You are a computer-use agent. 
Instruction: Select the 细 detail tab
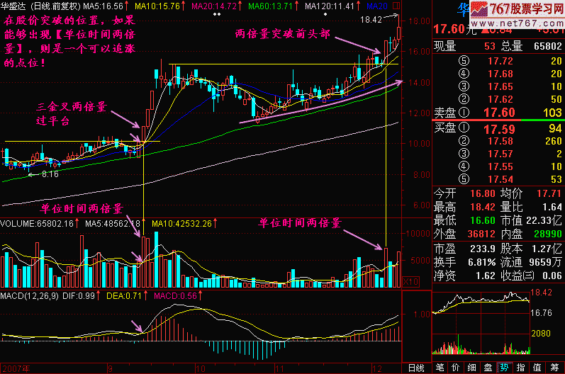(471, 368)
